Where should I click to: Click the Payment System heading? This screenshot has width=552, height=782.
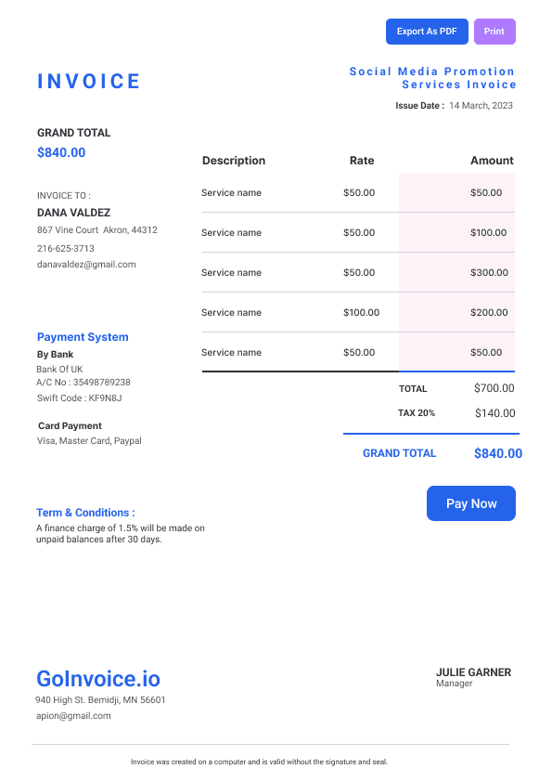tap(83, 337)
